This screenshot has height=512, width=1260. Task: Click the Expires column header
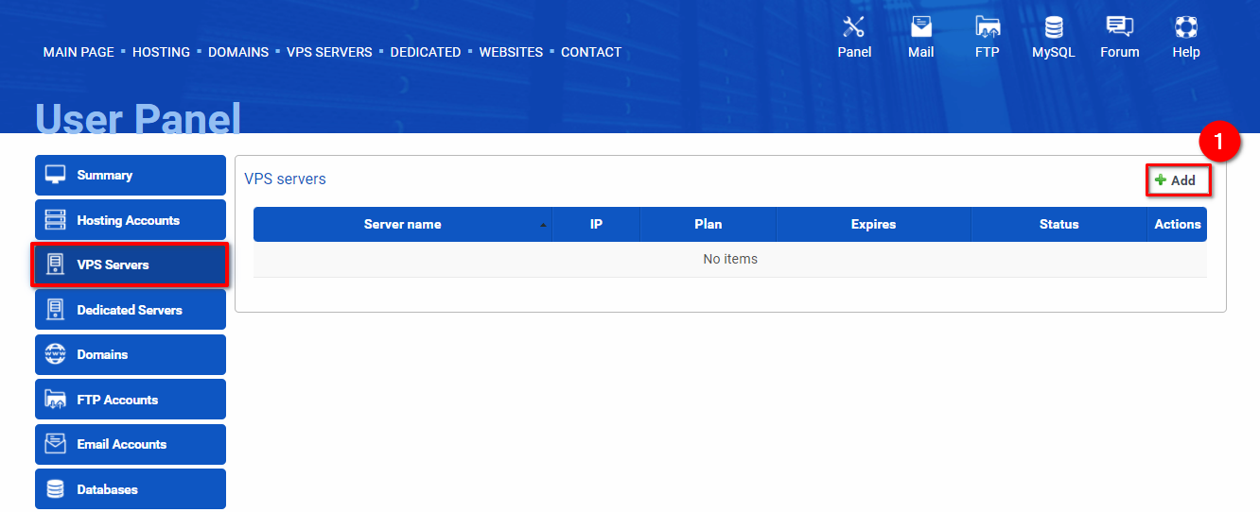(873, 224)
